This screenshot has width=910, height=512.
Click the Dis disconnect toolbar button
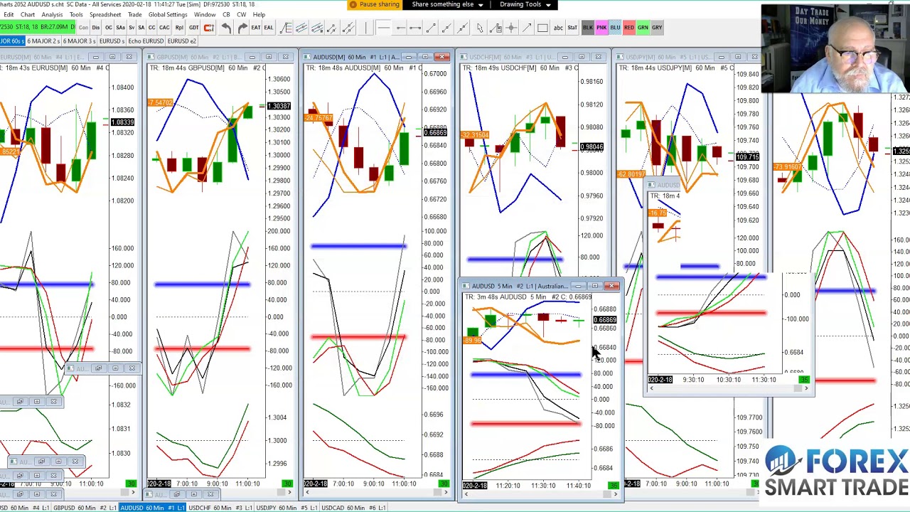[95, 28]
